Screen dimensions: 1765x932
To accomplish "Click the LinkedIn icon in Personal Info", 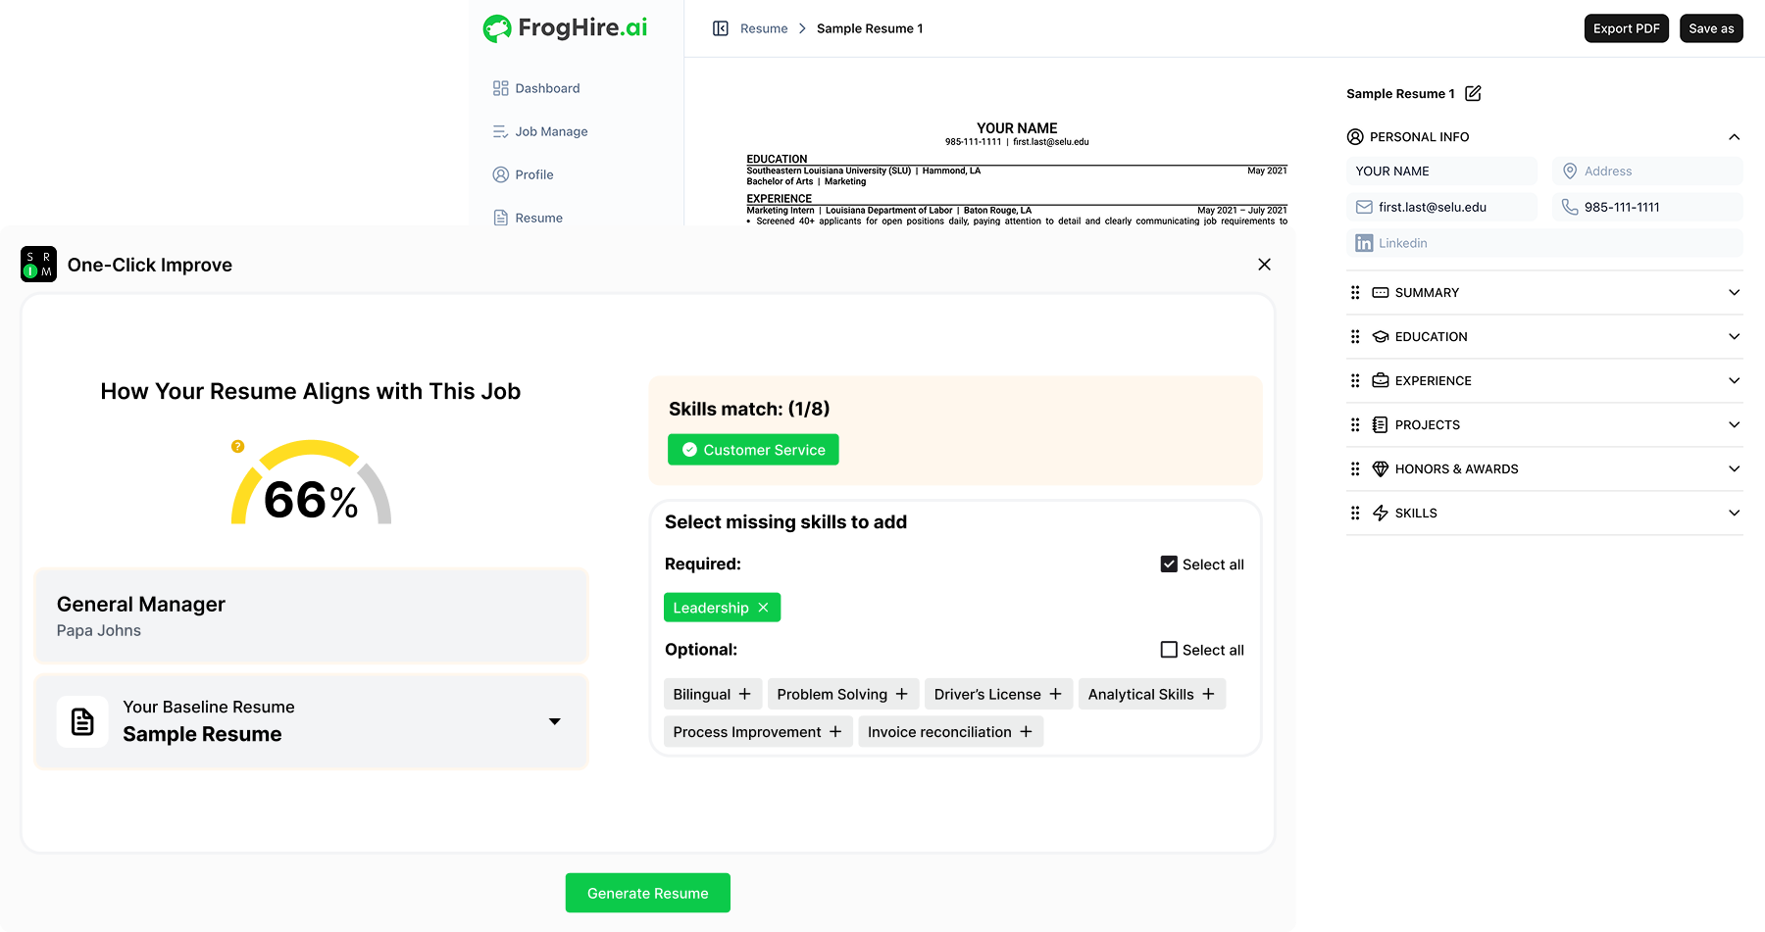I will [1364, 242].
